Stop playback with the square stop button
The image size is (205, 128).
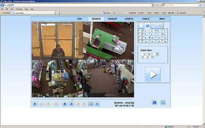coord(65,104)
